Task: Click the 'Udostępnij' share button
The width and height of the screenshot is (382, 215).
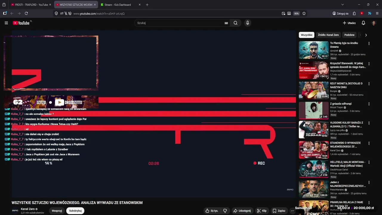Action: tap(242, 211)
